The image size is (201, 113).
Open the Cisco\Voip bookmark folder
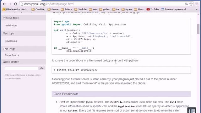(x=38, y=9)
